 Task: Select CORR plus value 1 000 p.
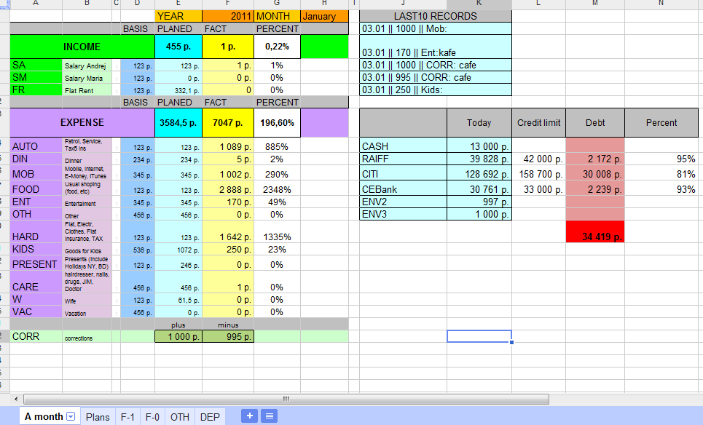(x=178, y=336)
